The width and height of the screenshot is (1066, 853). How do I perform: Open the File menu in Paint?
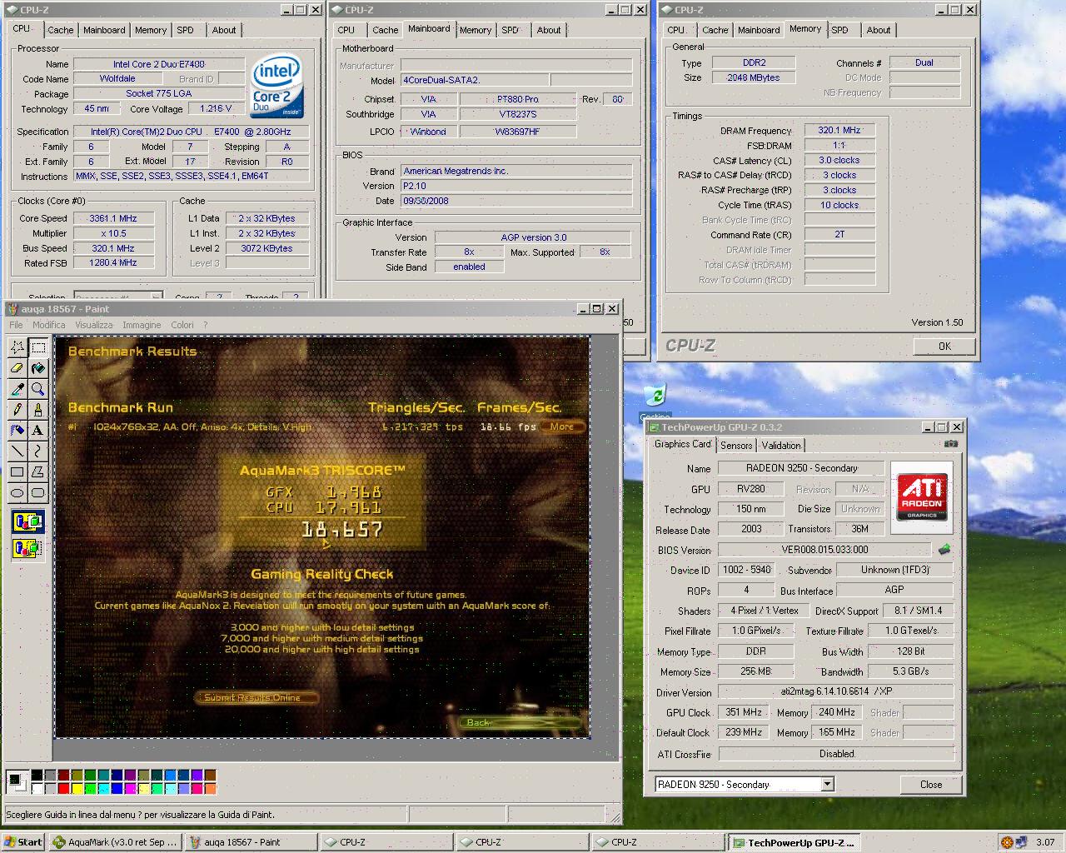[16, 325]
